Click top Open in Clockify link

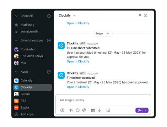(x=78, y=23)
